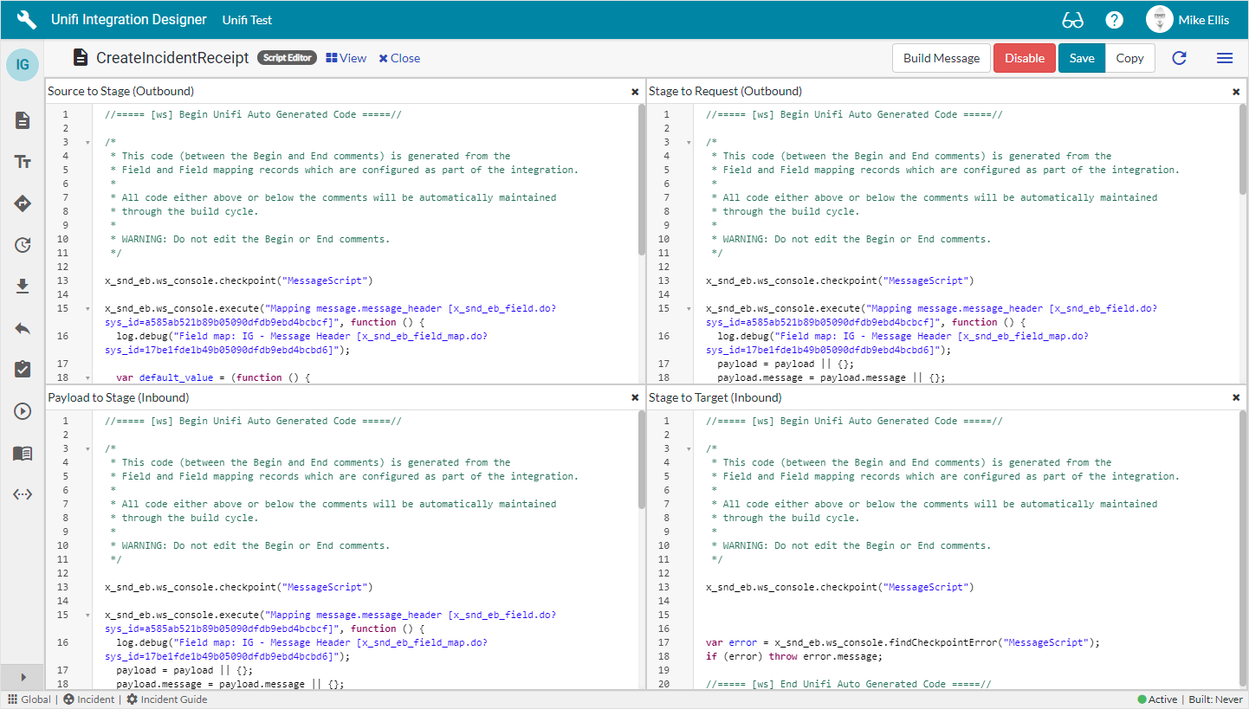This screenshot has height=709, width=1249.
Task: Click the spectacles icon in the top header
Action: pos(1073,19)
